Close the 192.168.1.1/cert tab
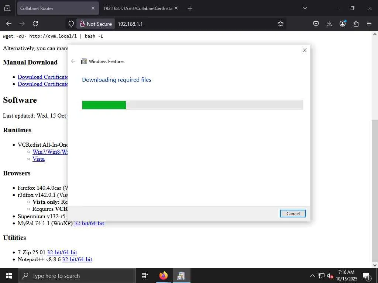This screenshot has height=283, width=378. [176, 8]
